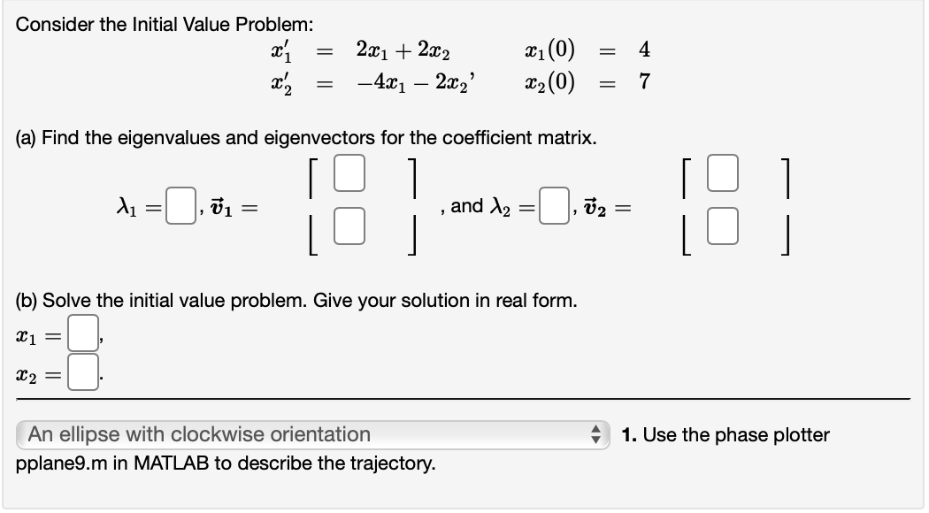Click the top component box of vector v2

pos(722,175)
